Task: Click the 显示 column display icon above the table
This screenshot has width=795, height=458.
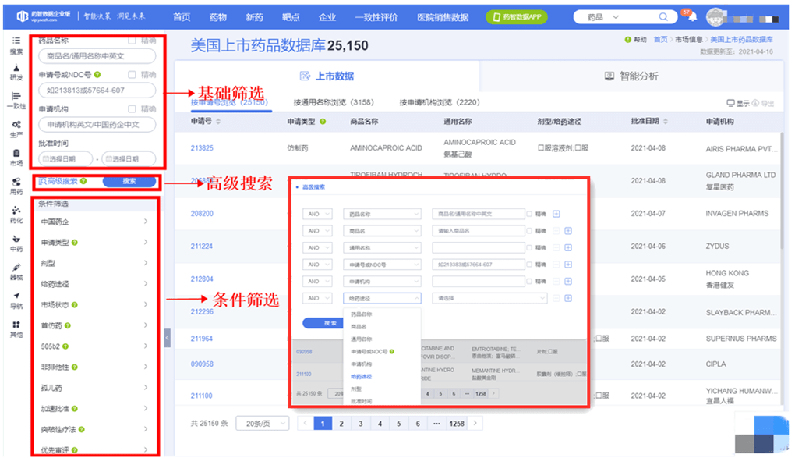Action: tap(730, 103)
